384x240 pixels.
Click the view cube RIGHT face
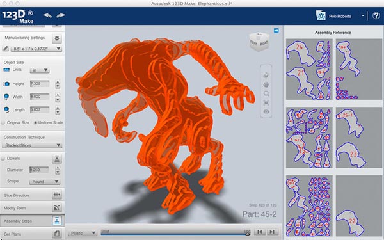pyautogui.click(x=264, y=44)
